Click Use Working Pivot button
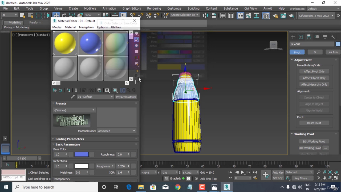Viewport: 341px width, 192px height. (310, 148)
